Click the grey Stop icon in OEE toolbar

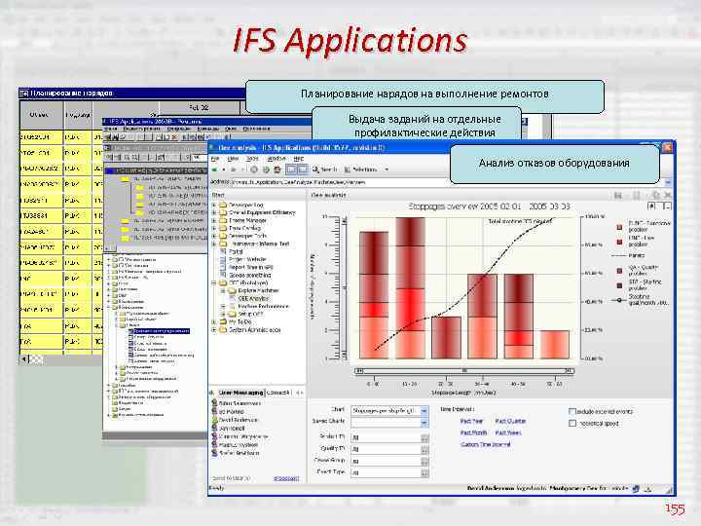(x=254, y=169)
